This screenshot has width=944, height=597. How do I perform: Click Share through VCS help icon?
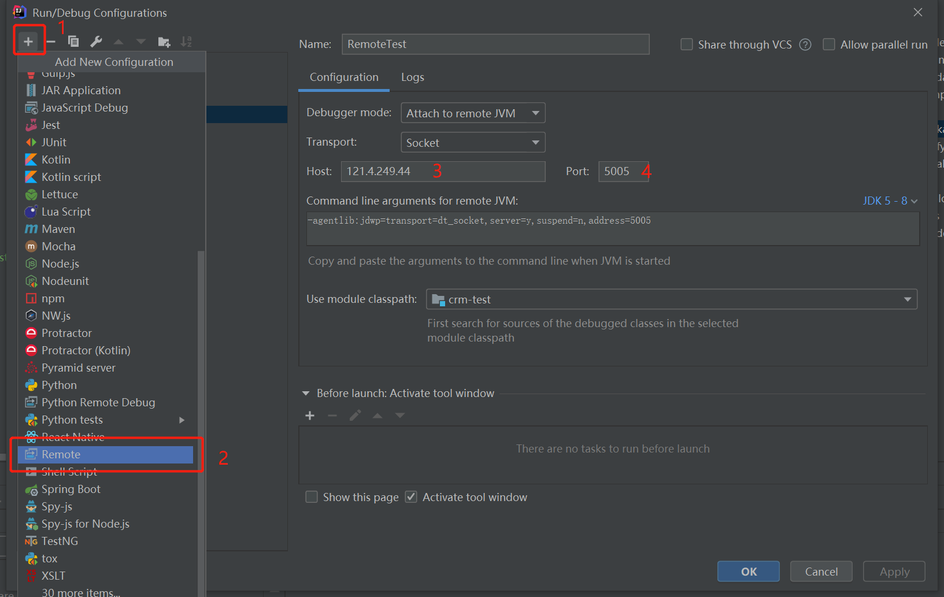tap(805, 45)
